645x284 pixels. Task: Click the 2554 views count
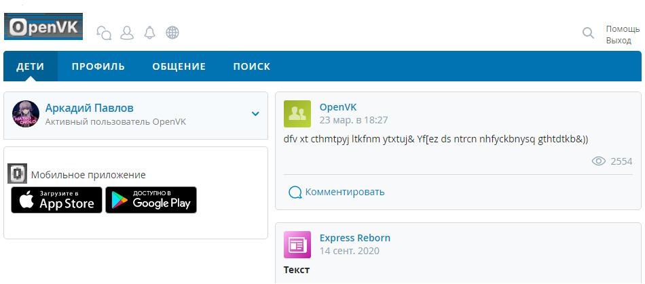[x=621, y=161]
